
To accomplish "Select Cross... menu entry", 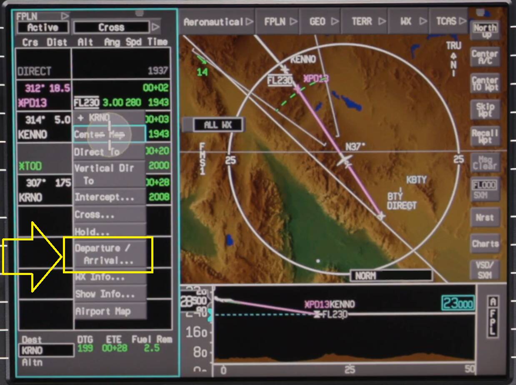I will click(x=110, y=214).
